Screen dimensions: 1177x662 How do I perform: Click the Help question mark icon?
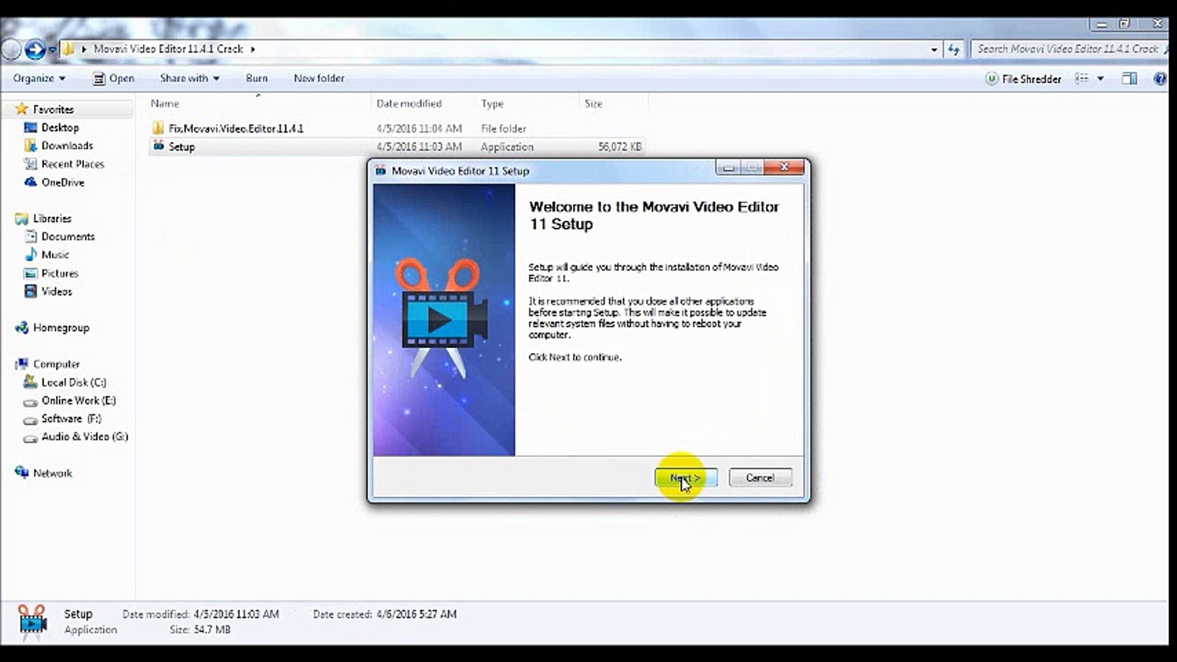pyautogui.click(x=1161, y=78)
